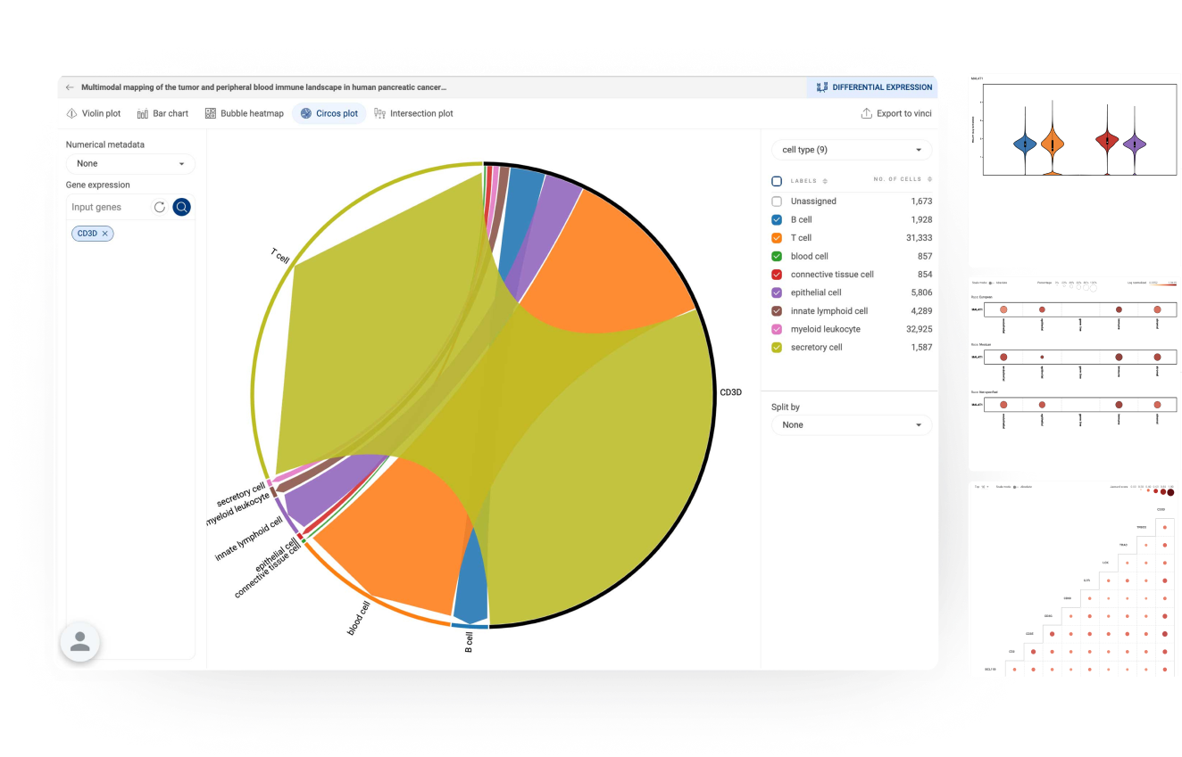
Task: Click the sort icon next to LABELS
Action: [825, 181]
